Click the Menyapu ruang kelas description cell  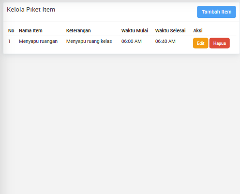[89, 42]
